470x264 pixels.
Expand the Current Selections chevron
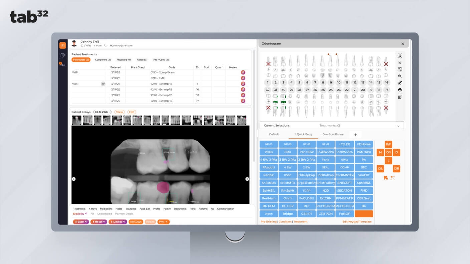[x=398, y=126]
